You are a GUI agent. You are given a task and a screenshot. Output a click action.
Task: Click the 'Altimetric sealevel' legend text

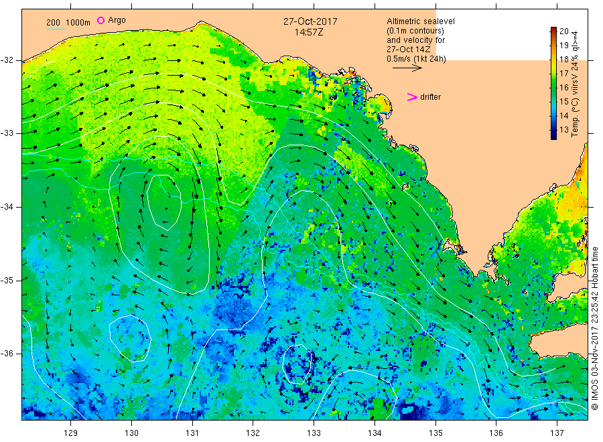[420, 21]
